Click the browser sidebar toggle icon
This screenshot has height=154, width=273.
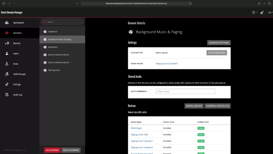coord(4,3)
